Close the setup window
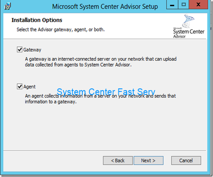Viewport: 213px width, 177px height. coord(198,5)
